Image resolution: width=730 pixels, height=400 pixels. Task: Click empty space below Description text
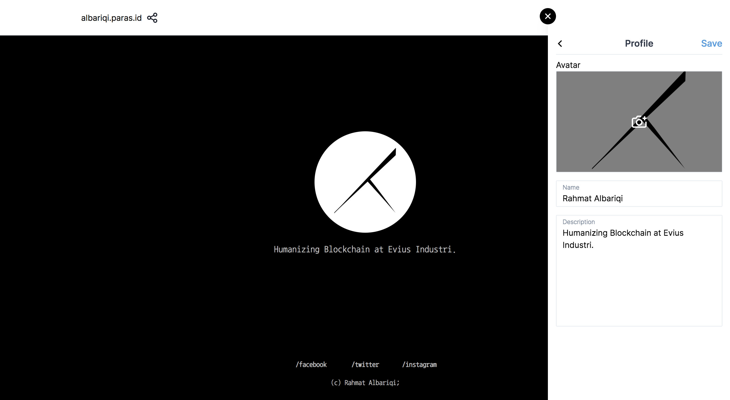639,295
